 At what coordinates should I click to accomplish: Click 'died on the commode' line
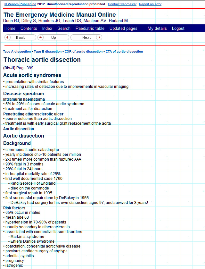pos(29,188)
